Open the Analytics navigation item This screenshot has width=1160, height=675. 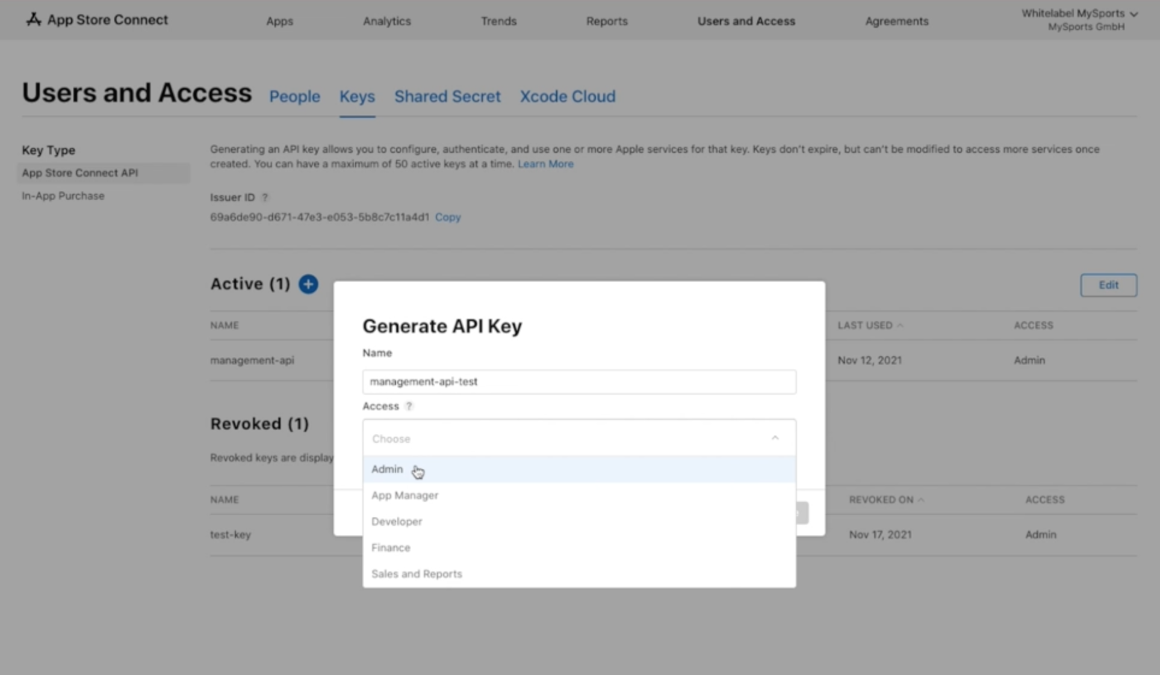coord(386,21)
